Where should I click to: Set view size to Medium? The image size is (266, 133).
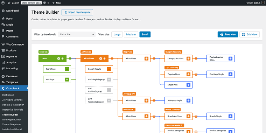click(131, 34)
